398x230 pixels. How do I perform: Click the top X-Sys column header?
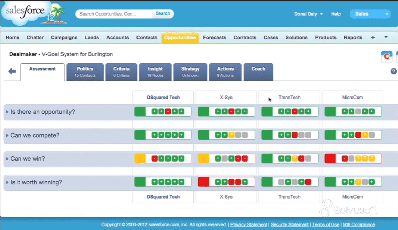226,97
